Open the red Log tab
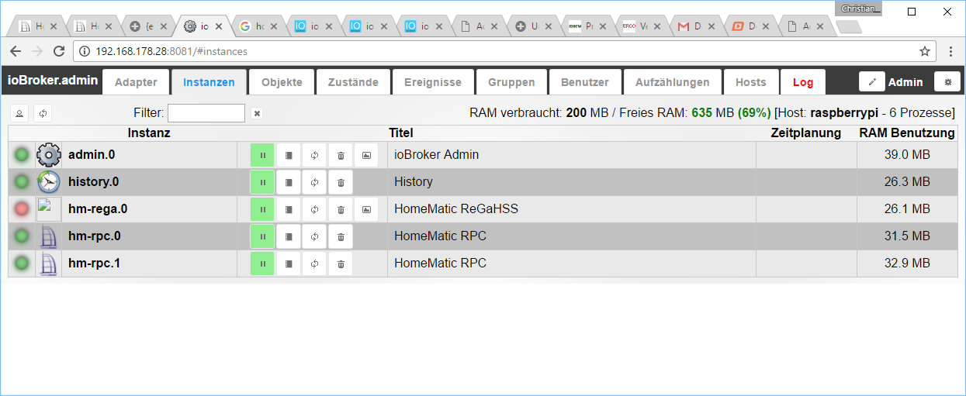This screenshot has width=966, height=396. pyautogui.click(x=803, y=82)
